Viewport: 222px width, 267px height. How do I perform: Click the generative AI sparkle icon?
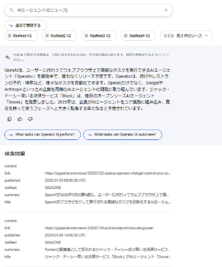coord(8,57)
